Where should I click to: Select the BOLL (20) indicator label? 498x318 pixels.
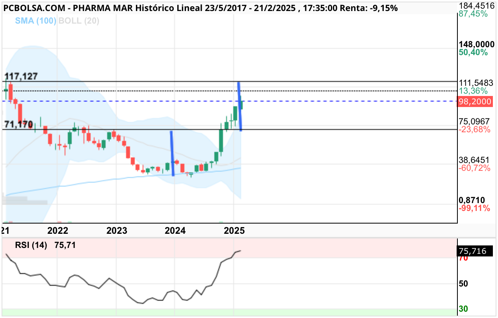click(x=78, y=20)
